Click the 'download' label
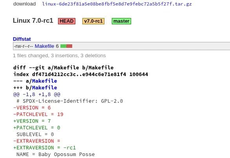 tap(24, 4)
